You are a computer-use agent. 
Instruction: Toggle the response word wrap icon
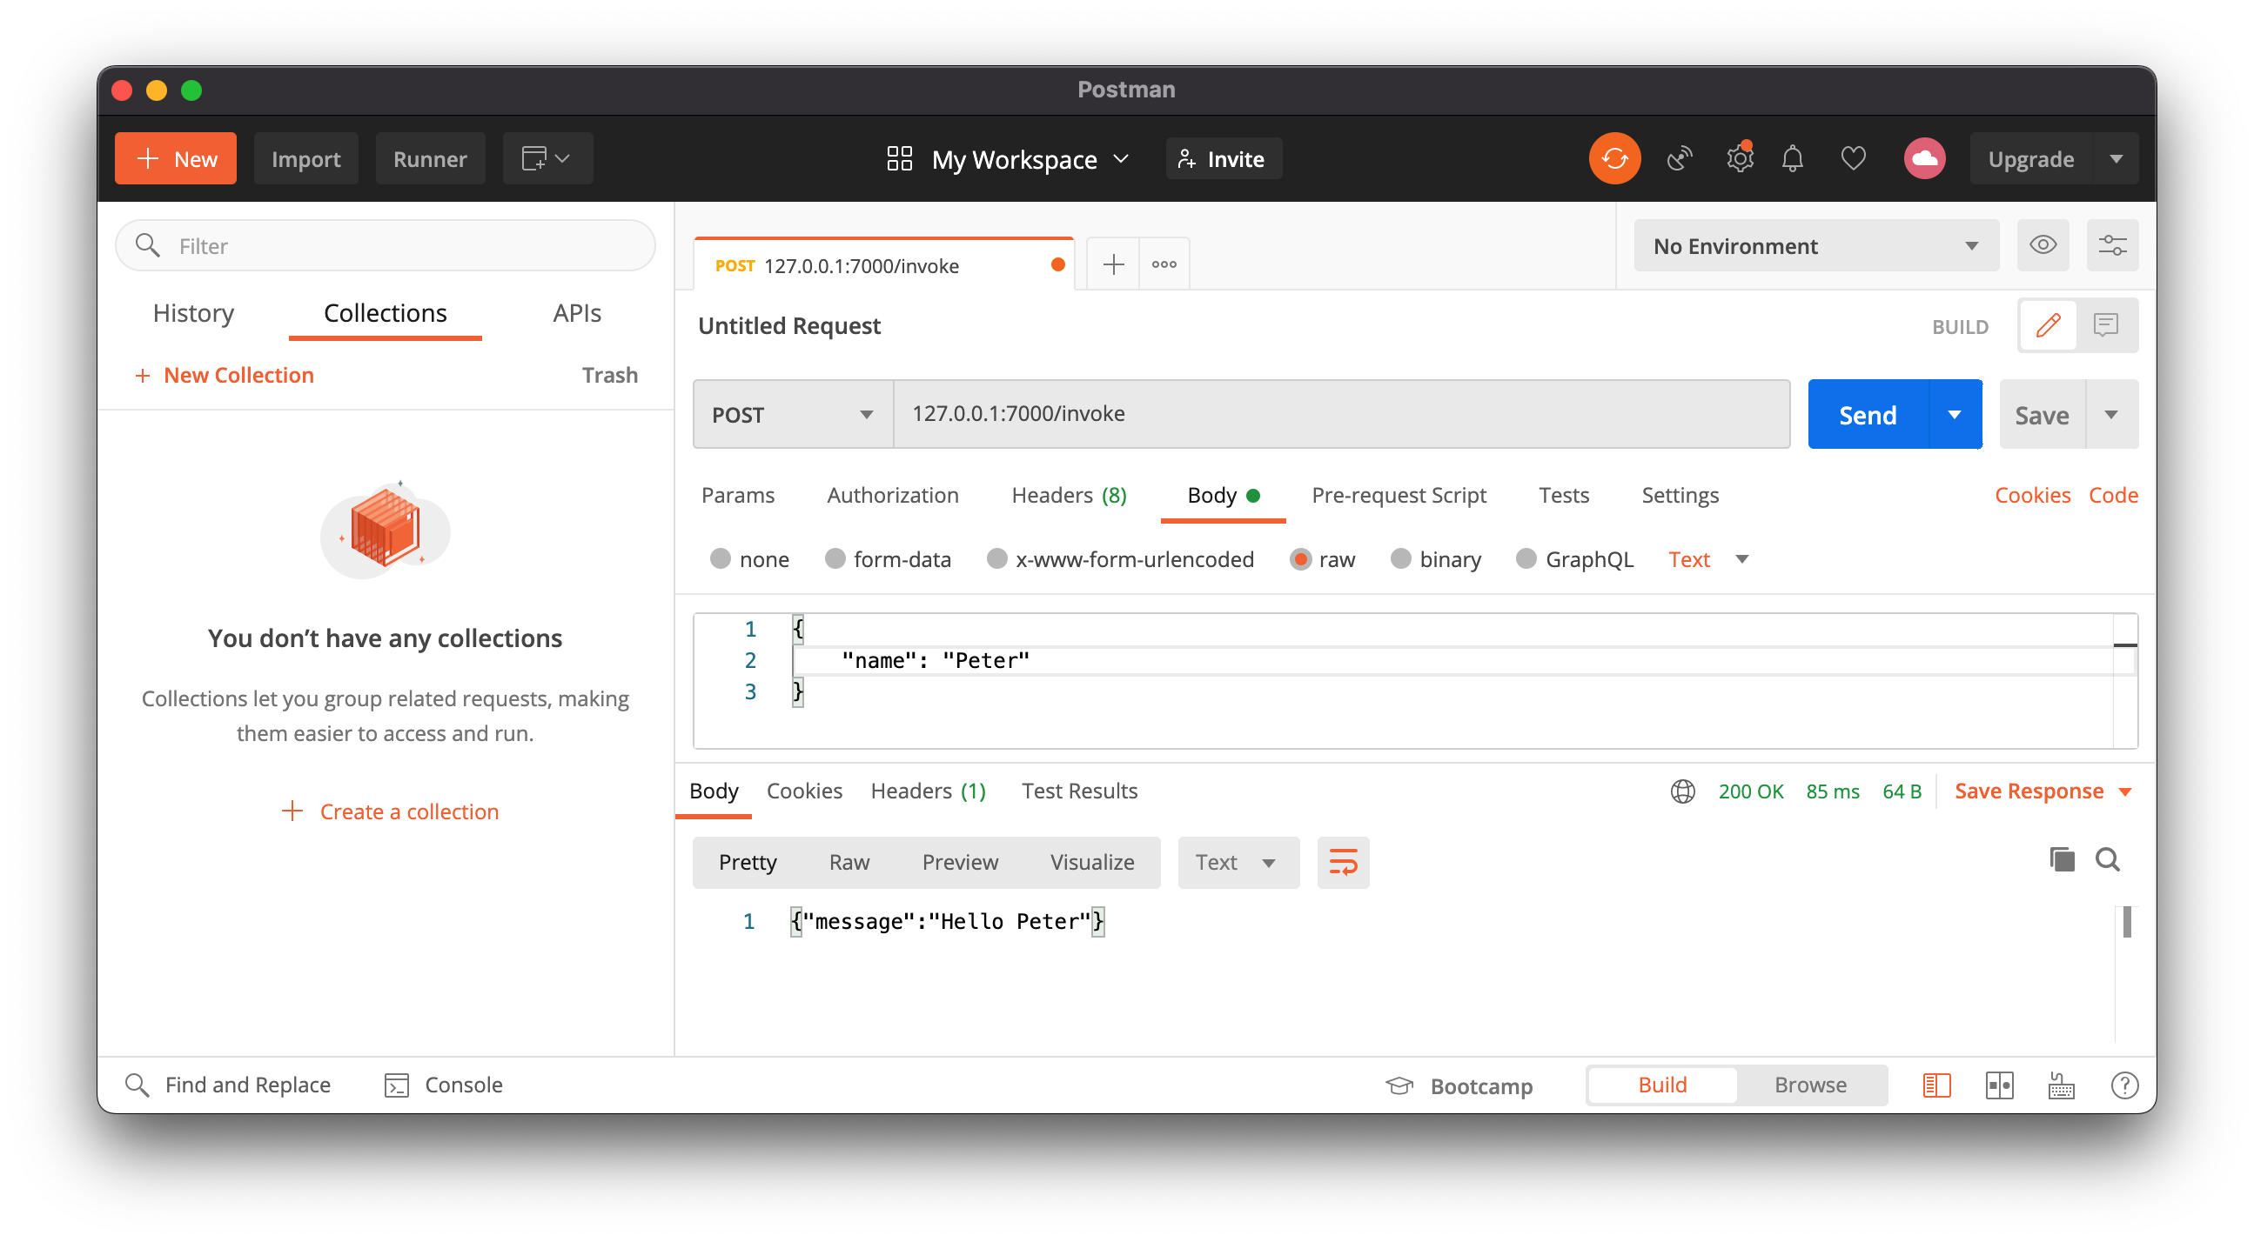click(x=1343, y=863)
